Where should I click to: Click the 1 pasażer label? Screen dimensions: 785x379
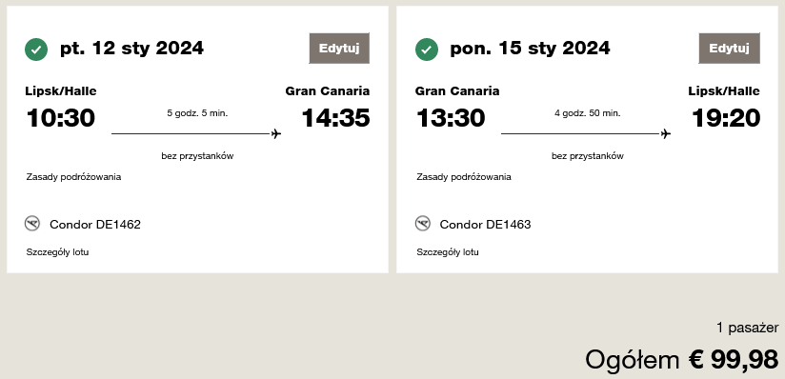click(x=748, y=328)
